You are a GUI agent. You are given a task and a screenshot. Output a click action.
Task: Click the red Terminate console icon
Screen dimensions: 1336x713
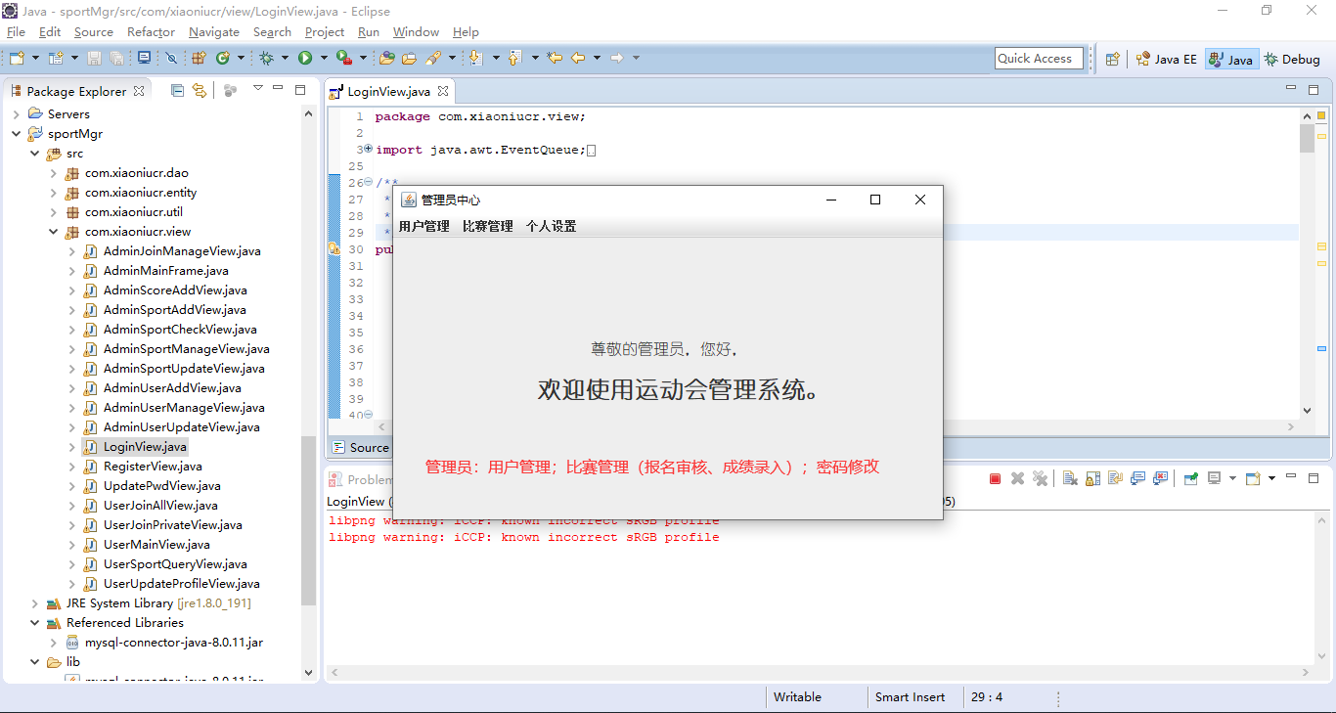click(995, 478)
